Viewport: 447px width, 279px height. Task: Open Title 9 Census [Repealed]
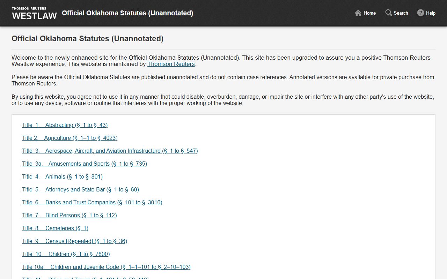pyautogui.click(x=74, y=241)
